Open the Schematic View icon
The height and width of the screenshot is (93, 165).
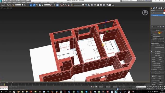tap(101, 5)
